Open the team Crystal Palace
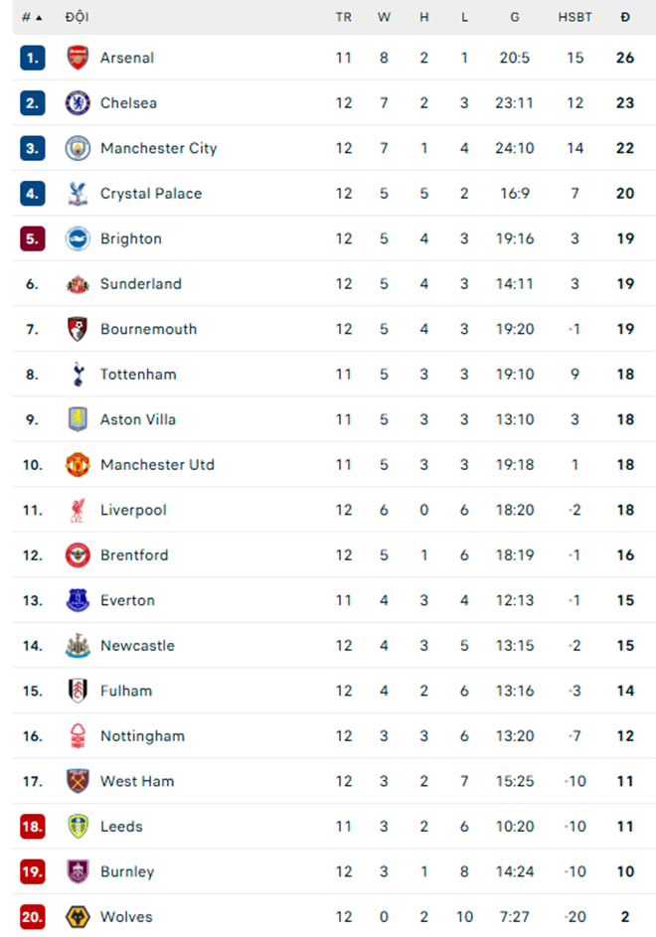Image resolution: width=656 pixels, height=937 pixels. click(150, 193)
